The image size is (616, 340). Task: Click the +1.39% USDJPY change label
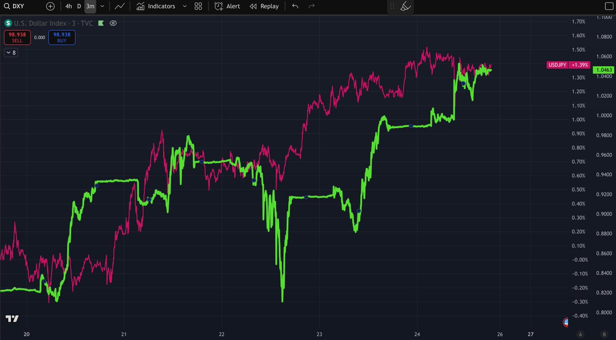click(x=579, y=65)
